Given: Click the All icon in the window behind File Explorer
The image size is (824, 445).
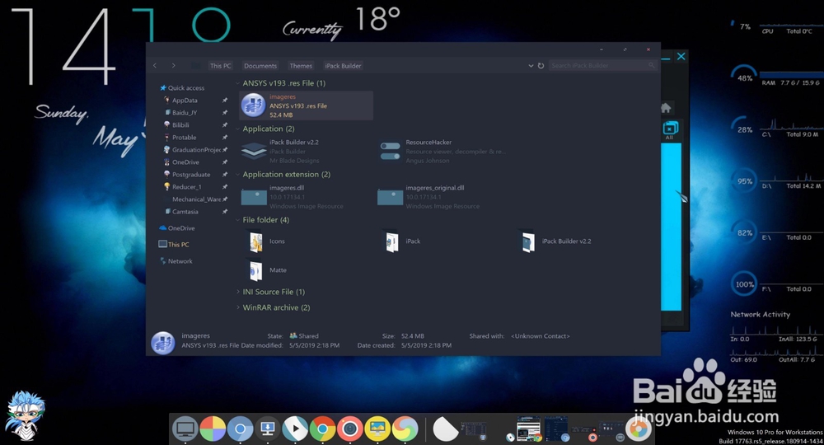Looking at the screenshot, I should (670, 129).
